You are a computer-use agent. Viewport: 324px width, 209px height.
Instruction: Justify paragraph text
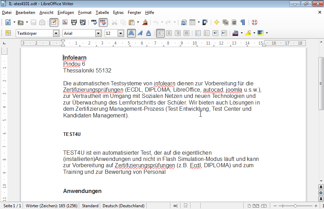click(186, 33)
